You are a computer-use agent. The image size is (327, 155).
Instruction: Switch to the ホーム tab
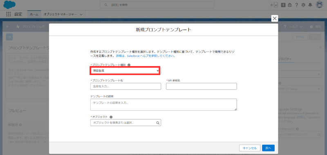[x=34, y=14]
